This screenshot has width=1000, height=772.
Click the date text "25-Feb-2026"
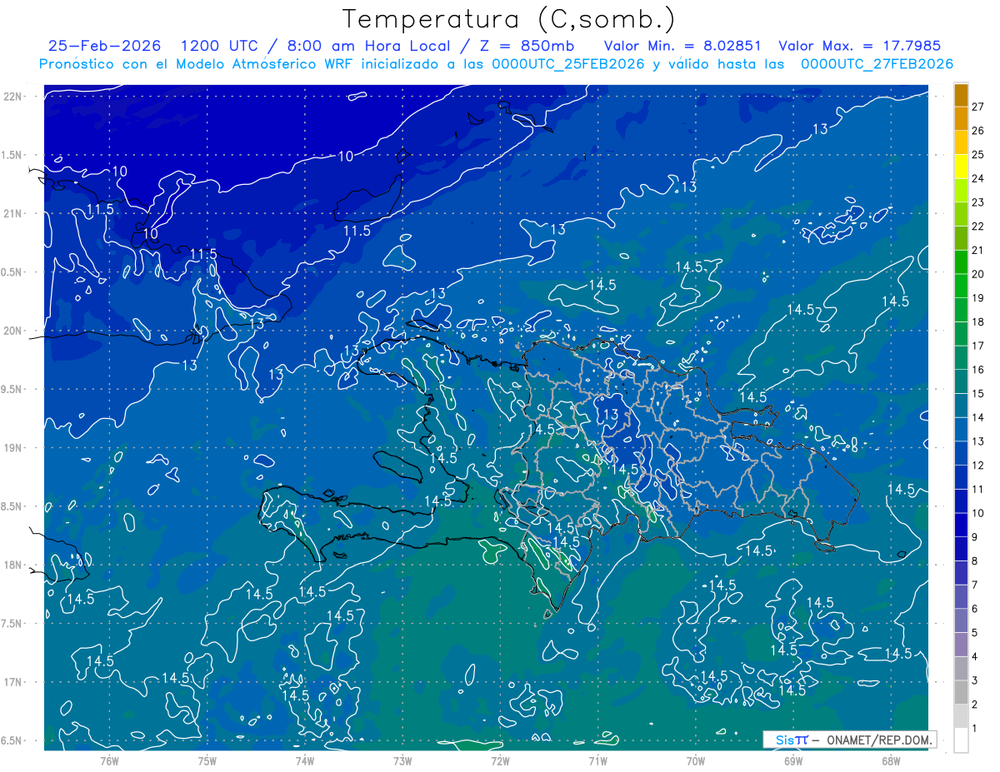(104, 46)
